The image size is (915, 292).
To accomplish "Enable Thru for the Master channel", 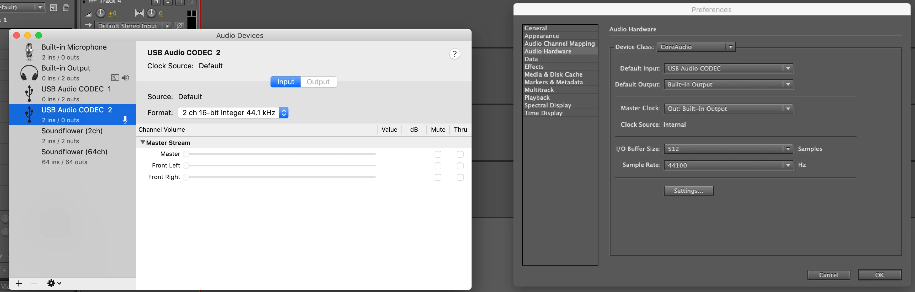I will coord(460,154).
